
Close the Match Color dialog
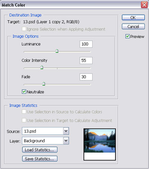click(x=144, y=5)
